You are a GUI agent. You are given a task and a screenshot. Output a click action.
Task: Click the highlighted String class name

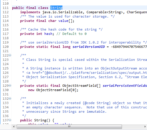[56, 8]
